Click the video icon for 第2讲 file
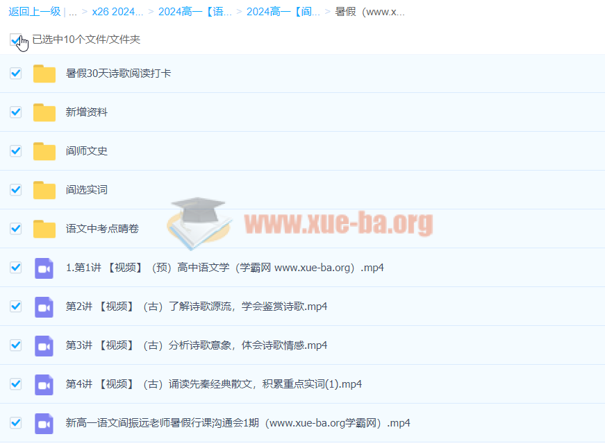Screen dimensions: 605x448 (44, 307)
